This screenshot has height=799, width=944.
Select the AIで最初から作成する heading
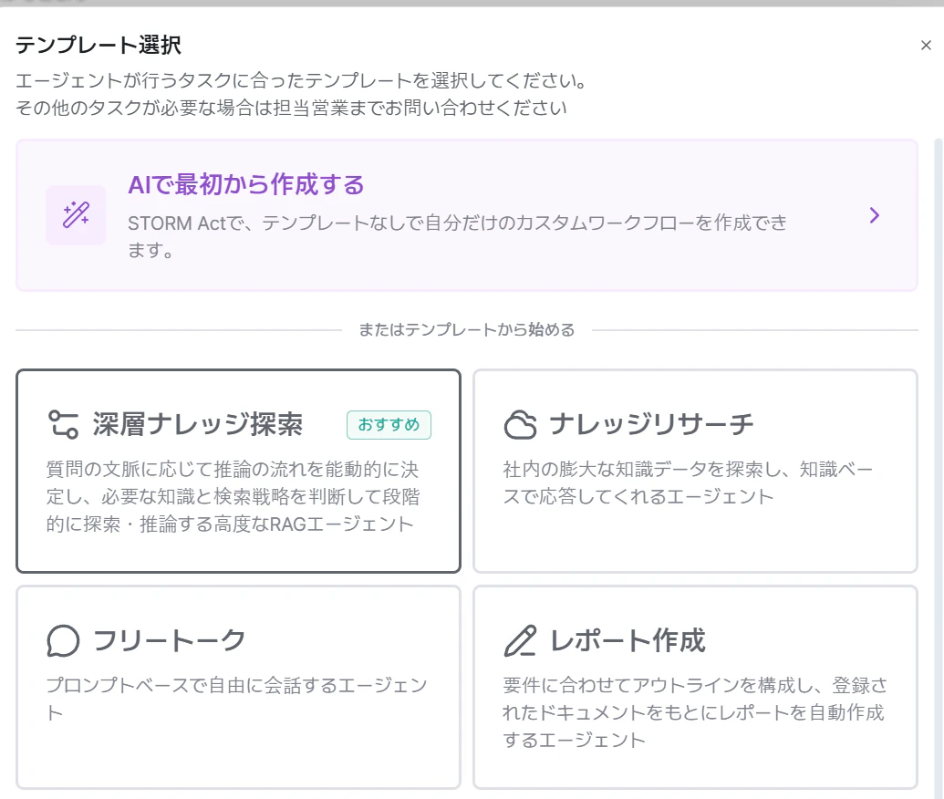pos(246,184)
